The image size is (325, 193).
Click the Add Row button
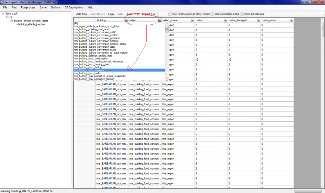(82, 14)
